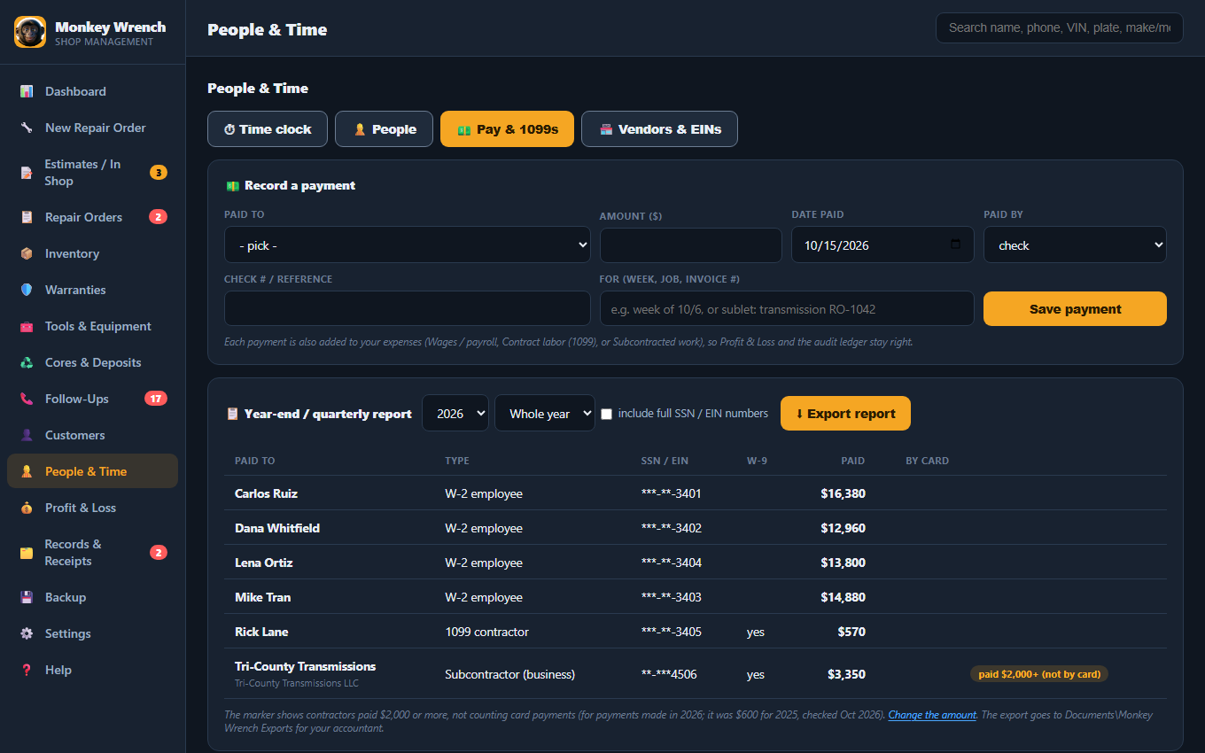
Task: Click the Backup floppy disk icon
Action: (27, 597)
